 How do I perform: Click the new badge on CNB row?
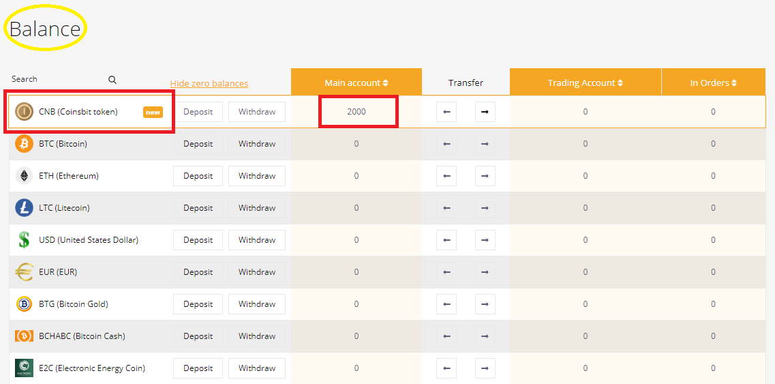click(153, 113)
